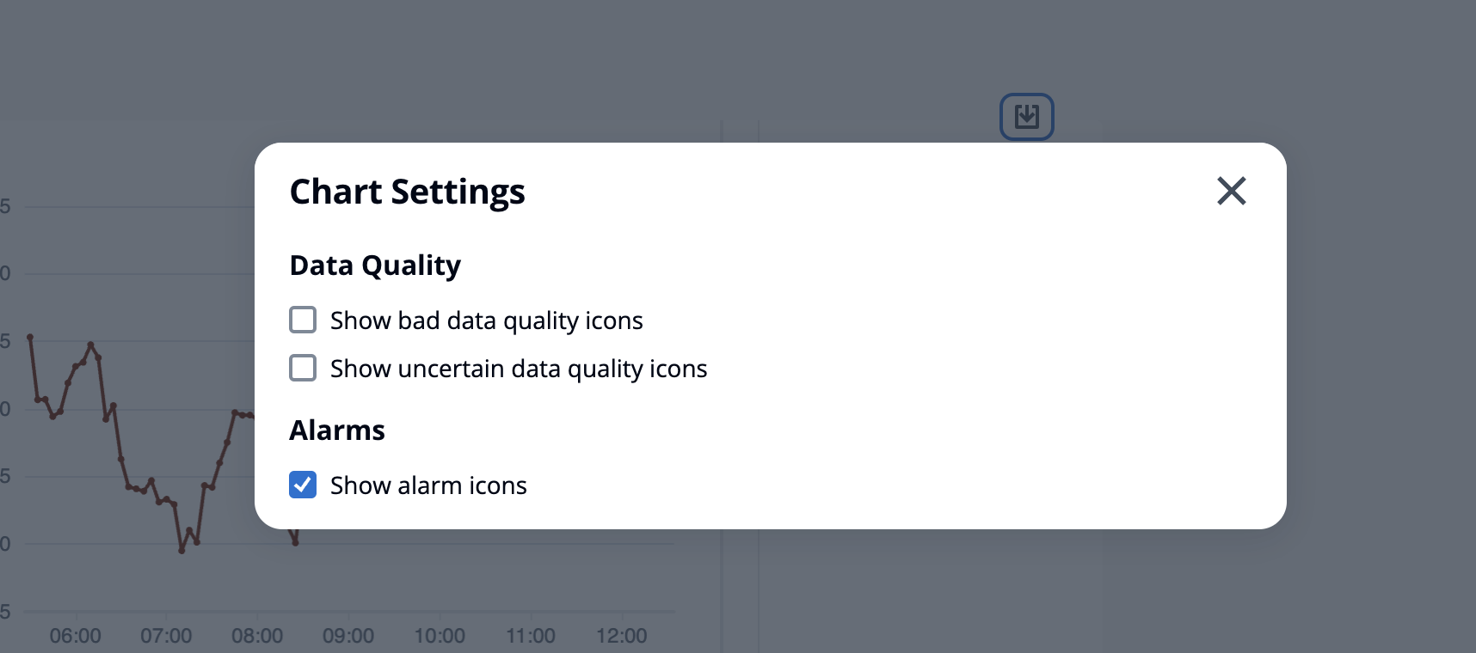This screenshot has height=653, width=1476.
Task: Click the "Show uncertain data quality icons" label
Action: point(518,369)
